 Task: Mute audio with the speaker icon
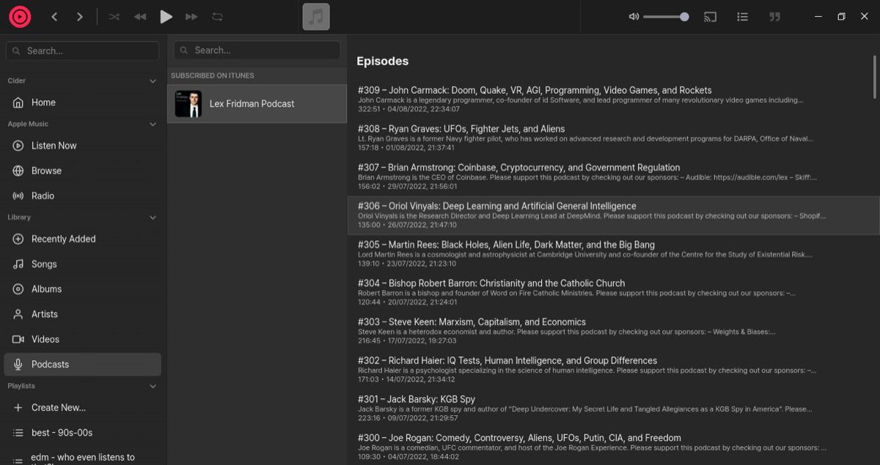pos(634,17)
